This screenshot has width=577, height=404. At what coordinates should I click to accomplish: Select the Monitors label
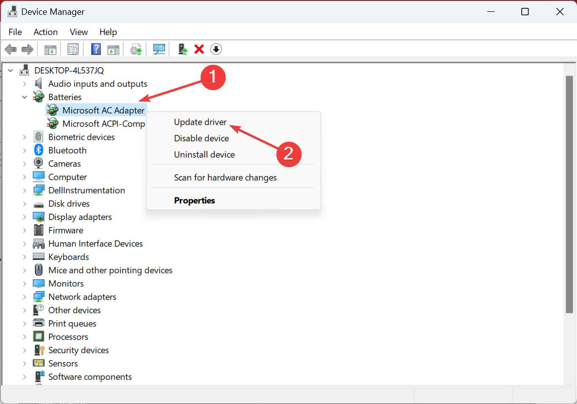66,284
